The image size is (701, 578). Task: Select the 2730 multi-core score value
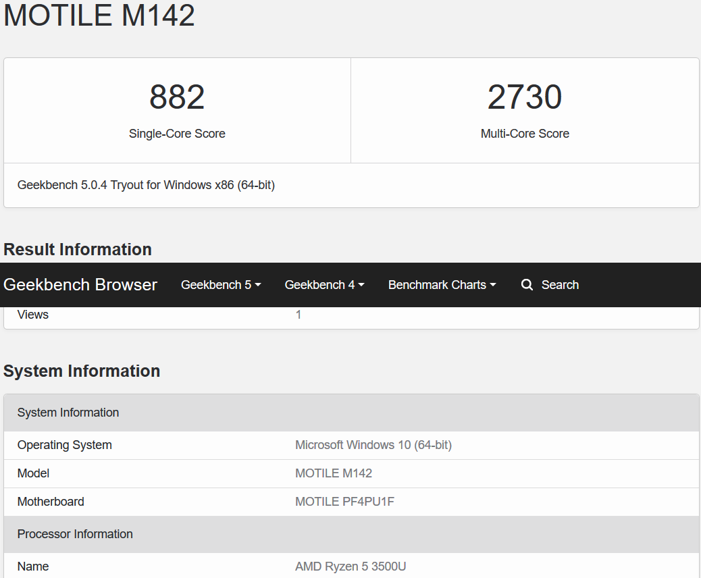(x=525, y=97)
